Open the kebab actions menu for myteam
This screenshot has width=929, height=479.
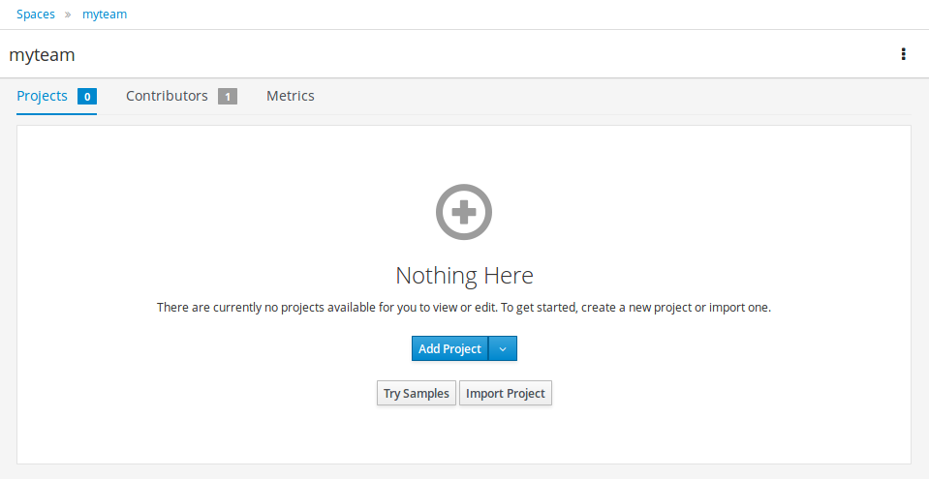pos(903,54)
